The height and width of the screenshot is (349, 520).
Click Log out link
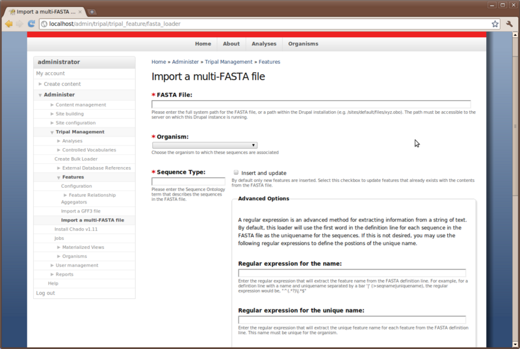(45, 293)
